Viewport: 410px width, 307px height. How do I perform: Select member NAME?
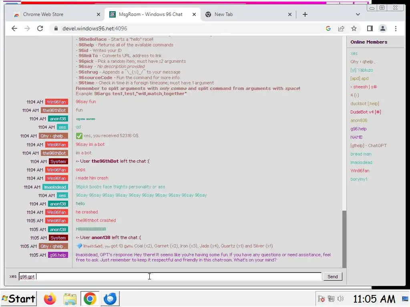click(x=356, y=137)
